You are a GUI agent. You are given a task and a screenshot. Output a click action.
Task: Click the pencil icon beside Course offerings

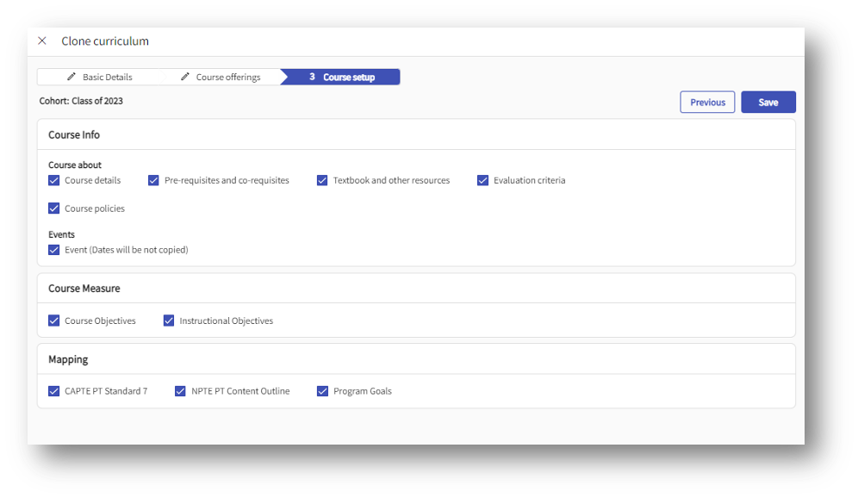185,77
